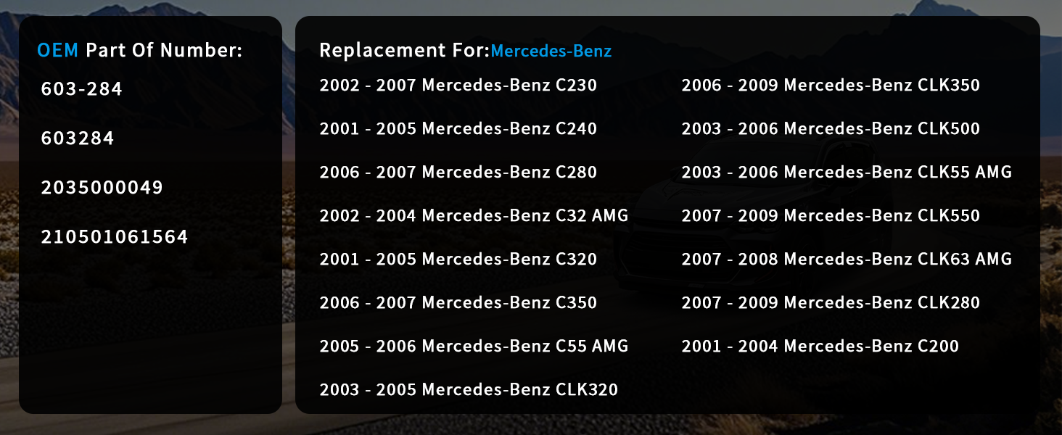Select part number 603284

78,138
